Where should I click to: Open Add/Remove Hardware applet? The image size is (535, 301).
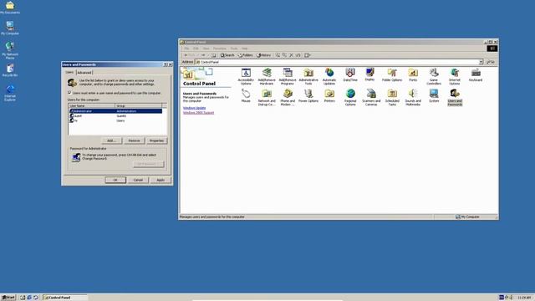[267, 76]
